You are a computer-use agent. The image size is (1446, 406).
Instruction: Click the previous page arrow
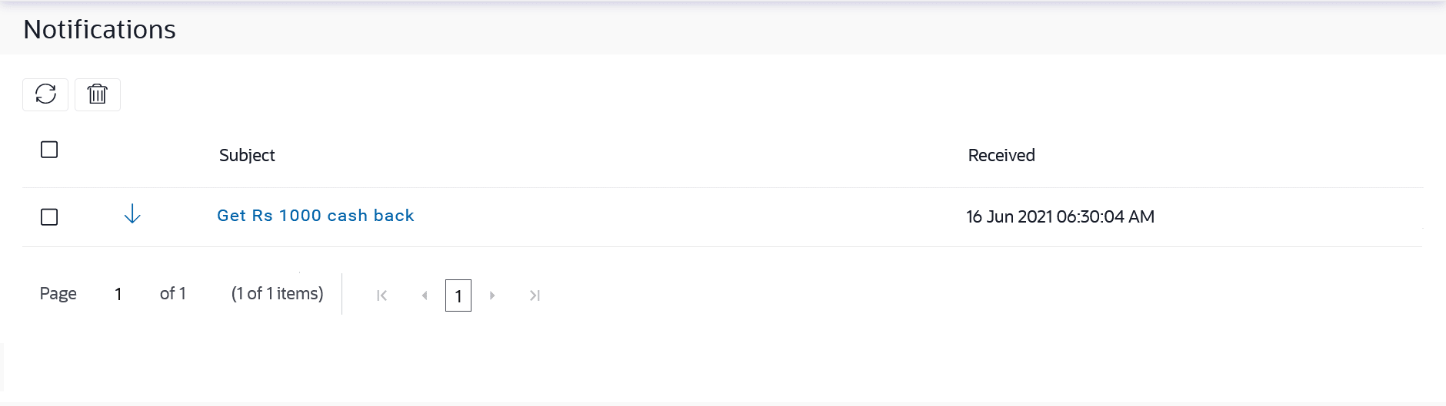coord(425,295)
